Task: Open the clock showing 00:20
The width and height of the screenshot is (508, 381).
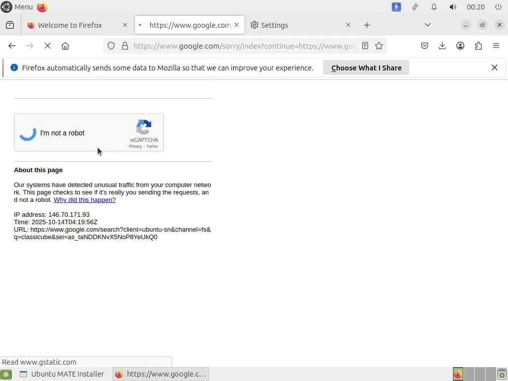Action: (476, 7)
